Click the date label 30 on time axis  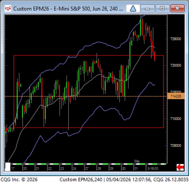point(124,169)
